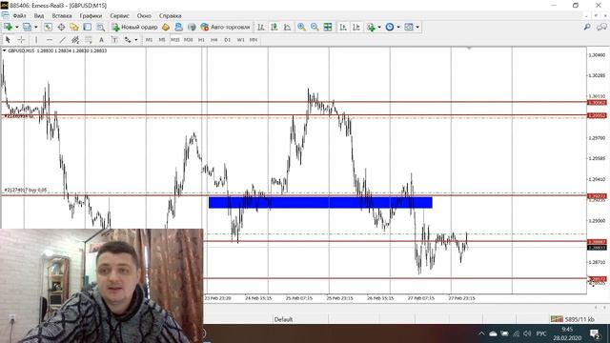Open the Templates icon

409,27
